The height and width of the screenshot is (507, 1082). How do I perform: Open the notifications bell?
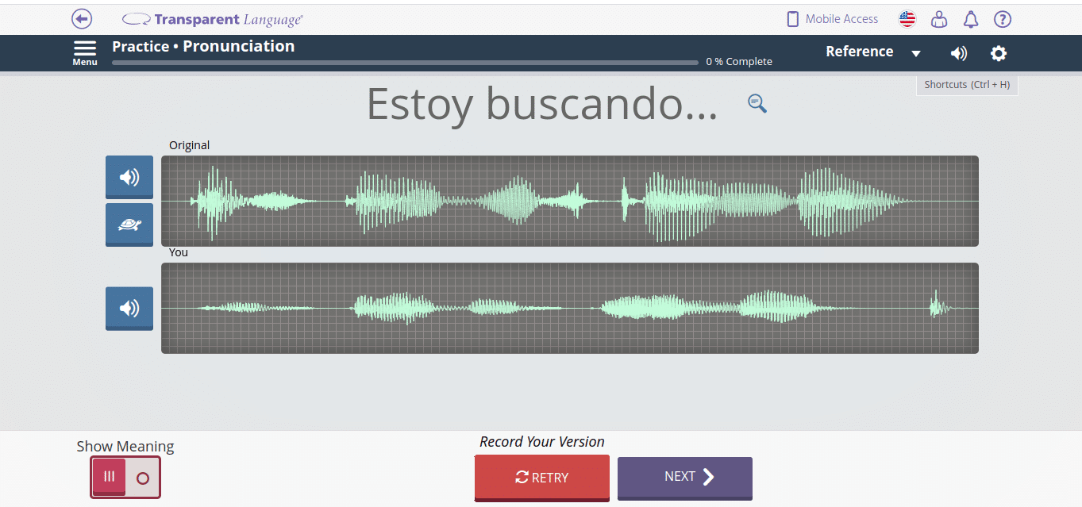[x=971, y=19]
